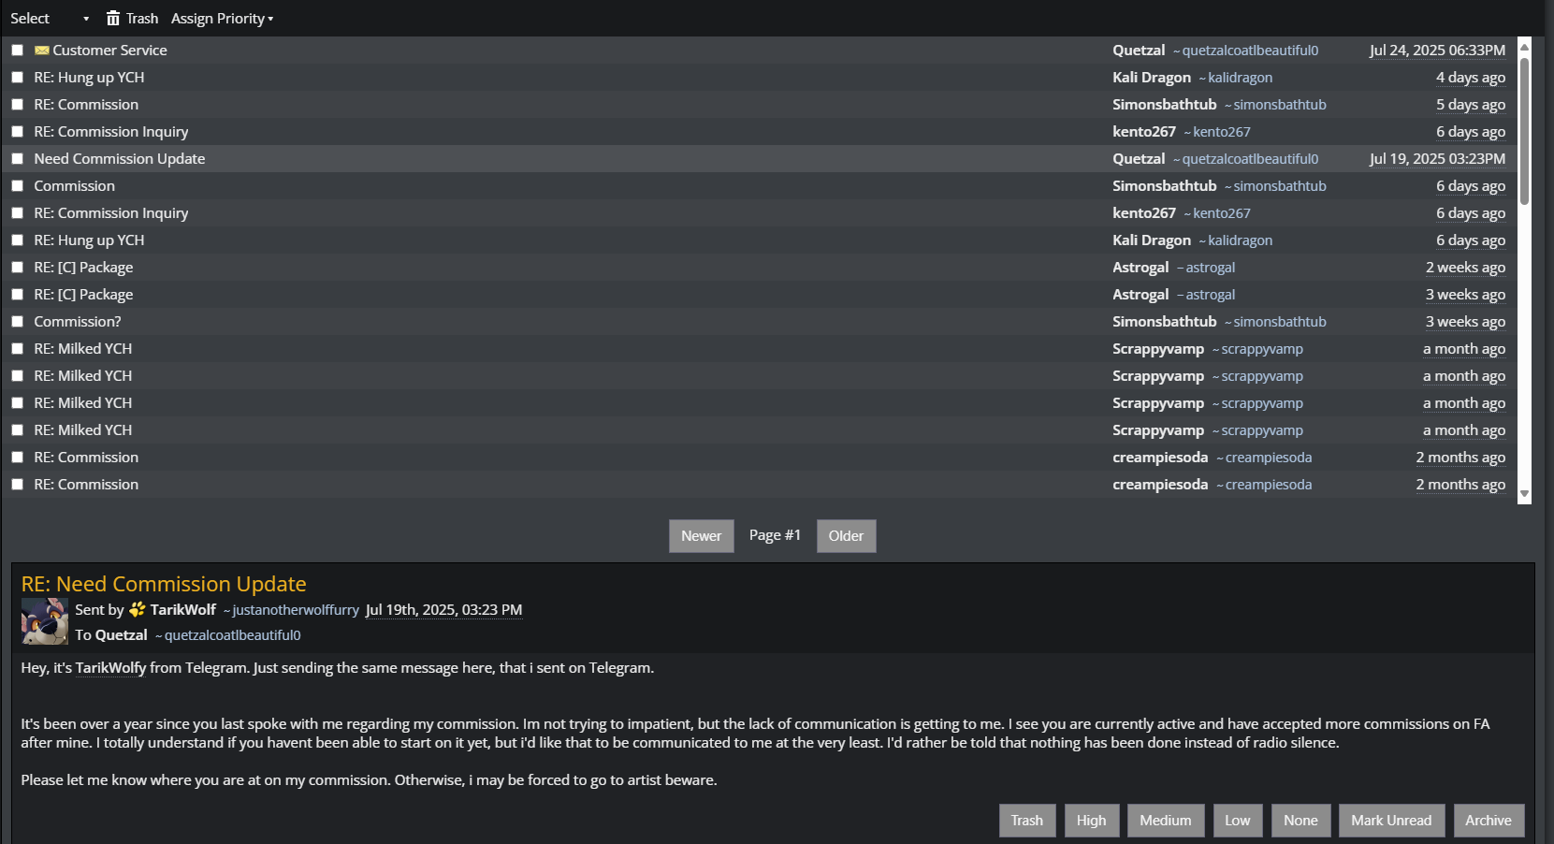Click the paw badge icon beside TarikWolf
Viewport: 1554px width, 844px height.
[x=138, y=609]
